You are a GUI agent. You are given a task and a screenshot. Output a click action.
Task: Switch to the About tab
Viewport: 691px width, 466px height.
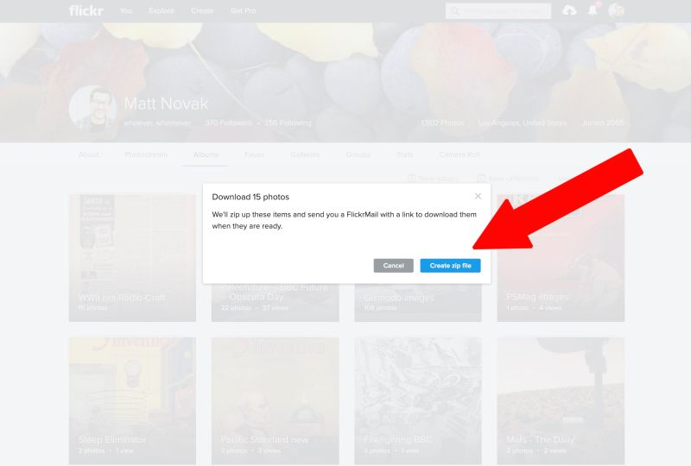(x=89, y=154)
